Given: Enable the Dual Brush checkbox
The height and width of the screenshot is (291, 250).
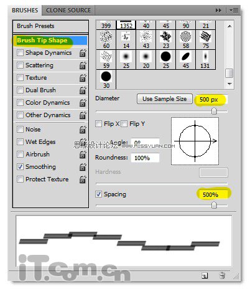Looking at the screenshot, I should point(20,90).
